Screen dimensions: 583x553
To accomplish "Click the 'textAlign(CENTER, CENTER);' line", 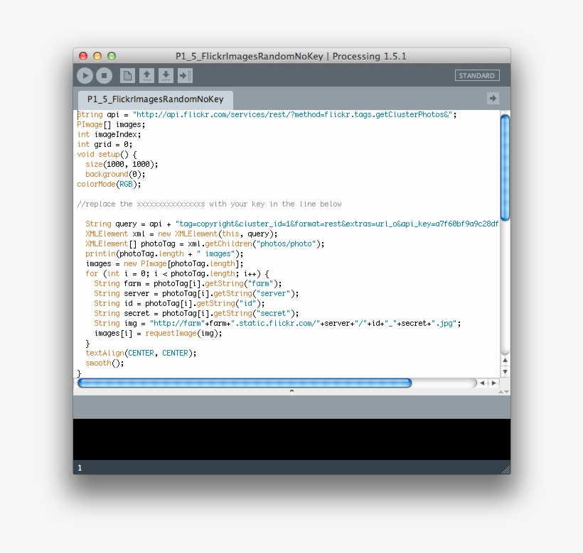I will (141, 353).
